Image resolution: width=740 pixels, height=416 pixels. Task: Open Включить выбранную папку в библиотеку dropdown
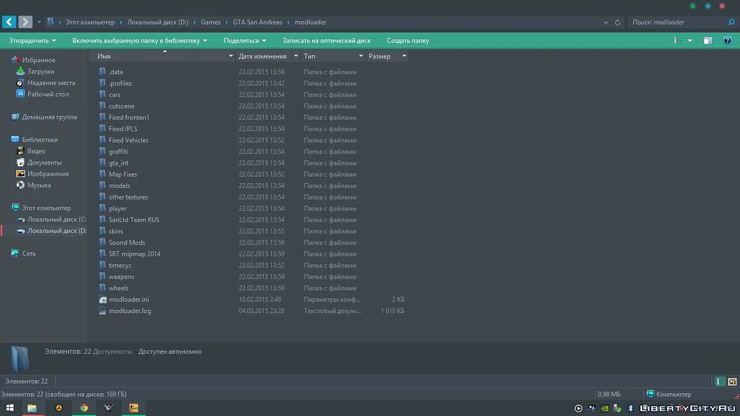(x=140, y=41)
